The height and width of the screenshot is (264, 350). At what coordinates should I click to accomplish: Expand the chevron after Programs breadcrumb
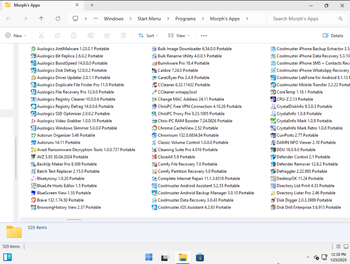(203, 19)
